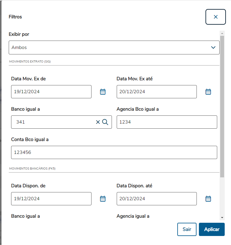The image size is (231, 245).
Task: Focus the Agencia Bco igual a field
Action: click(166, 122)
